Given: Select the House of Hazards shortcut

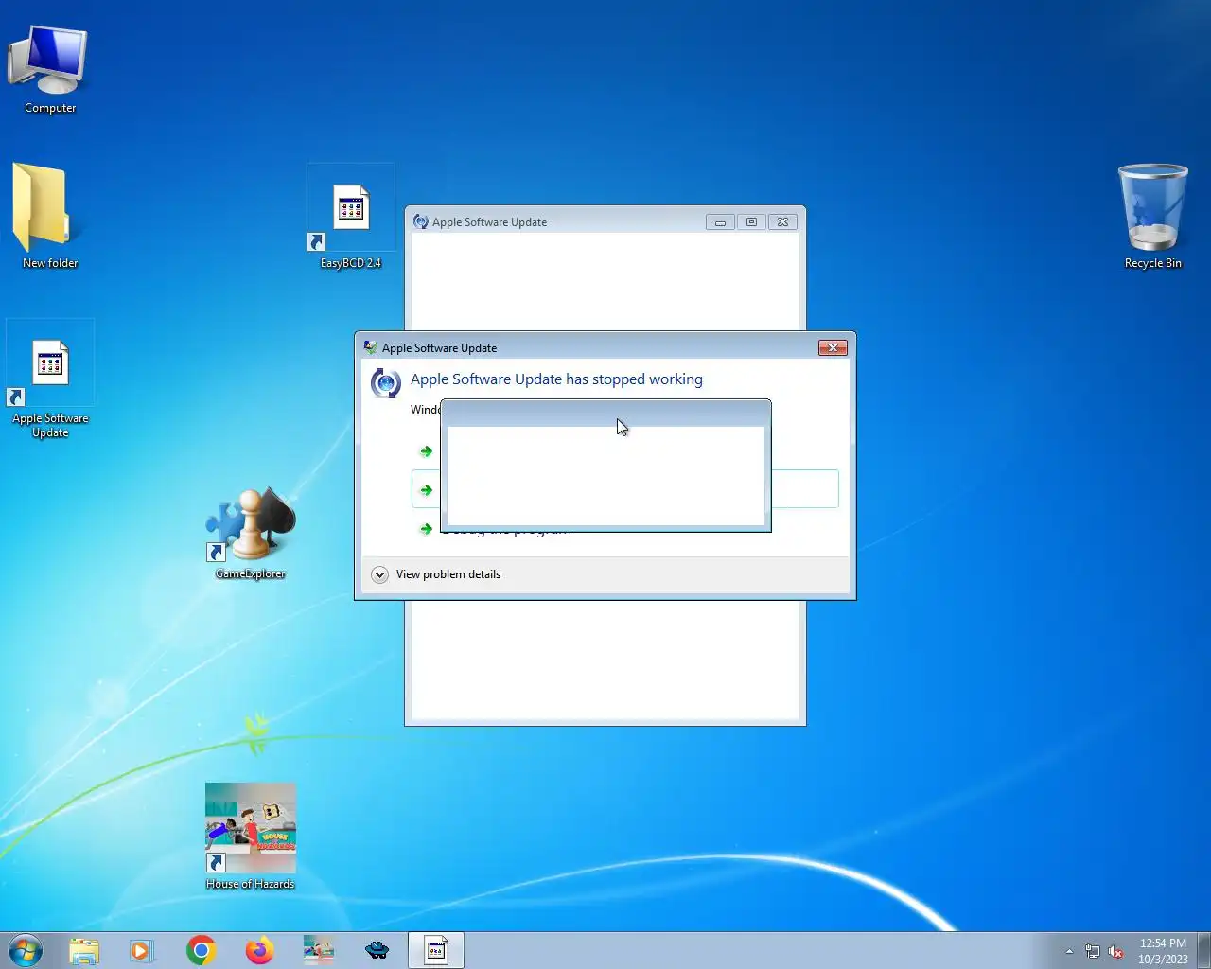Looking at the screenshot, I should (x=251, y=837).
